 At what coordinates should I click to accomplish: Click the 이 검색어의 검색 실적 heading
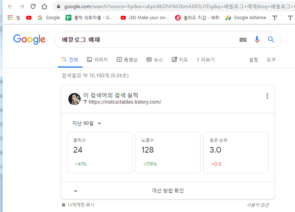(110, 95)
